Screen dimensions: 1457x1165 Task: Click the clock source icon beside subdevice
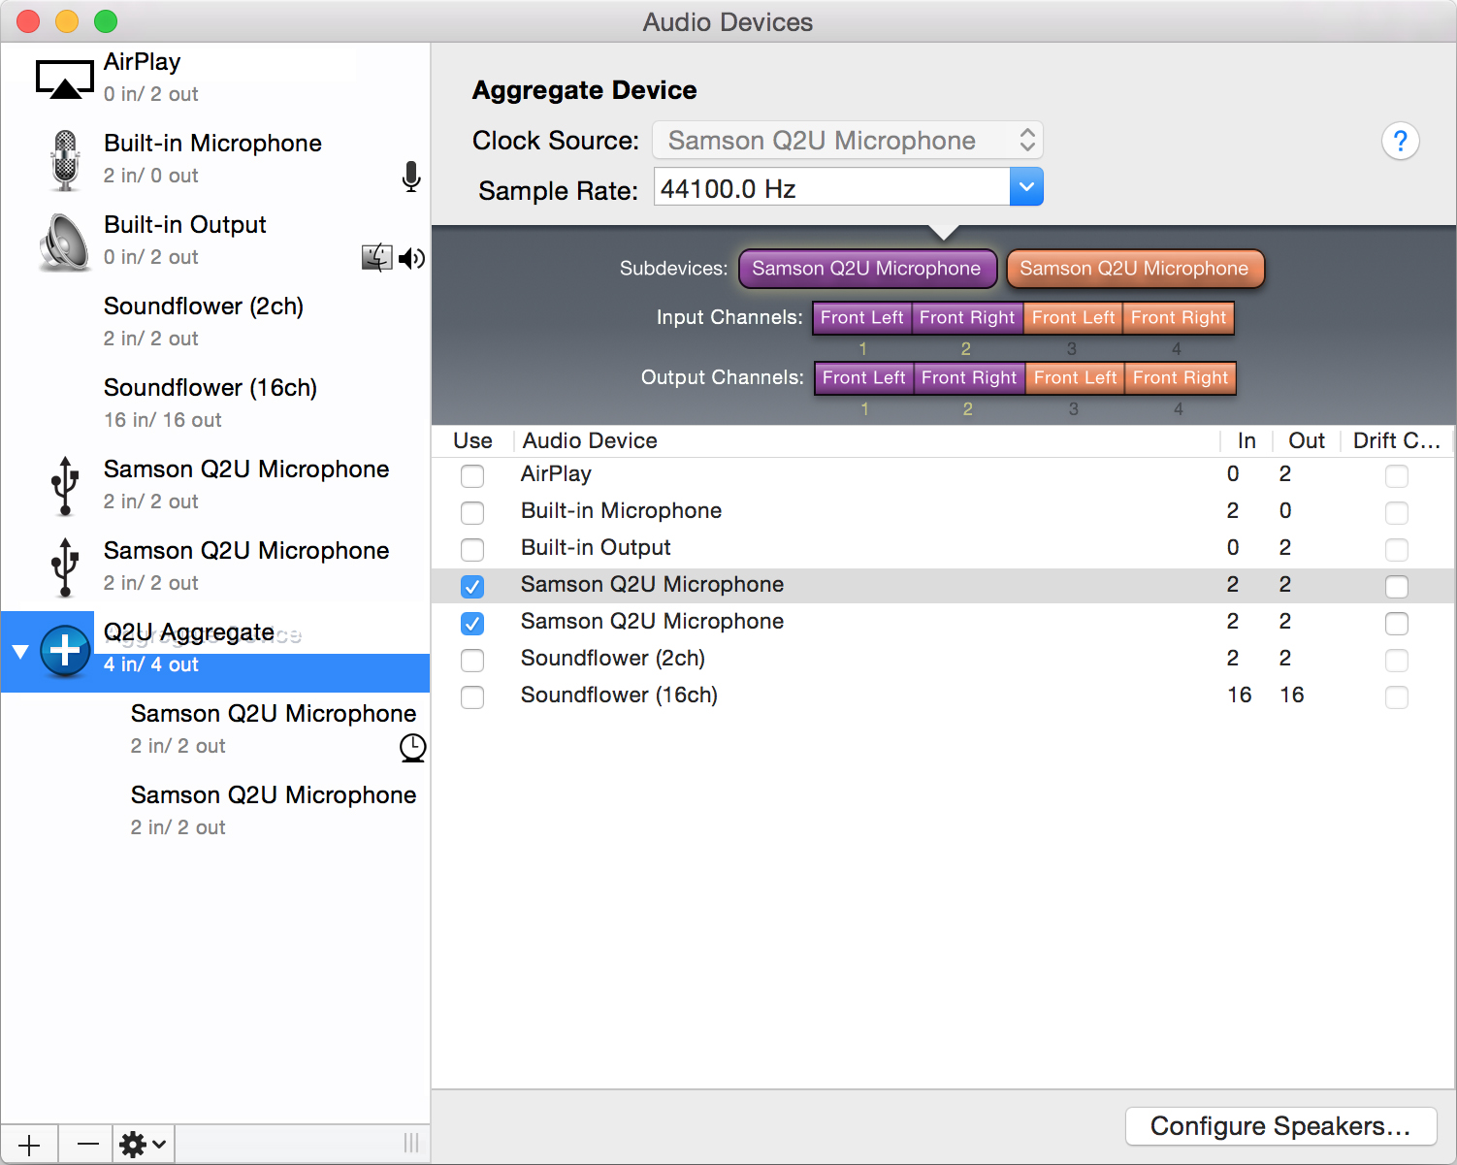(x=412, y=747)
